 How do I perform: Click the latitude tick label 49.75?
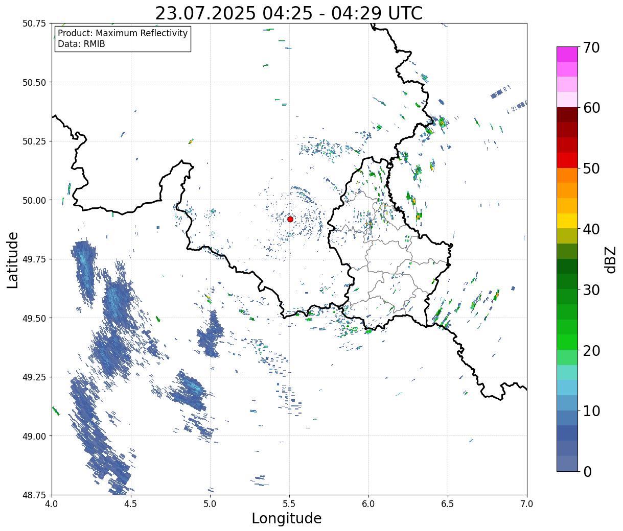click(x=34, y=259)
